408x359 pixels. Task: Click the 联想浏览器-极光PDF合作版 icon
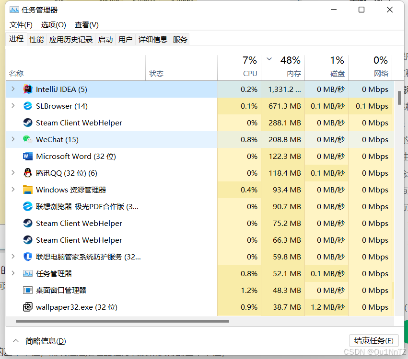pyautogui.click(x=28, y=206)
